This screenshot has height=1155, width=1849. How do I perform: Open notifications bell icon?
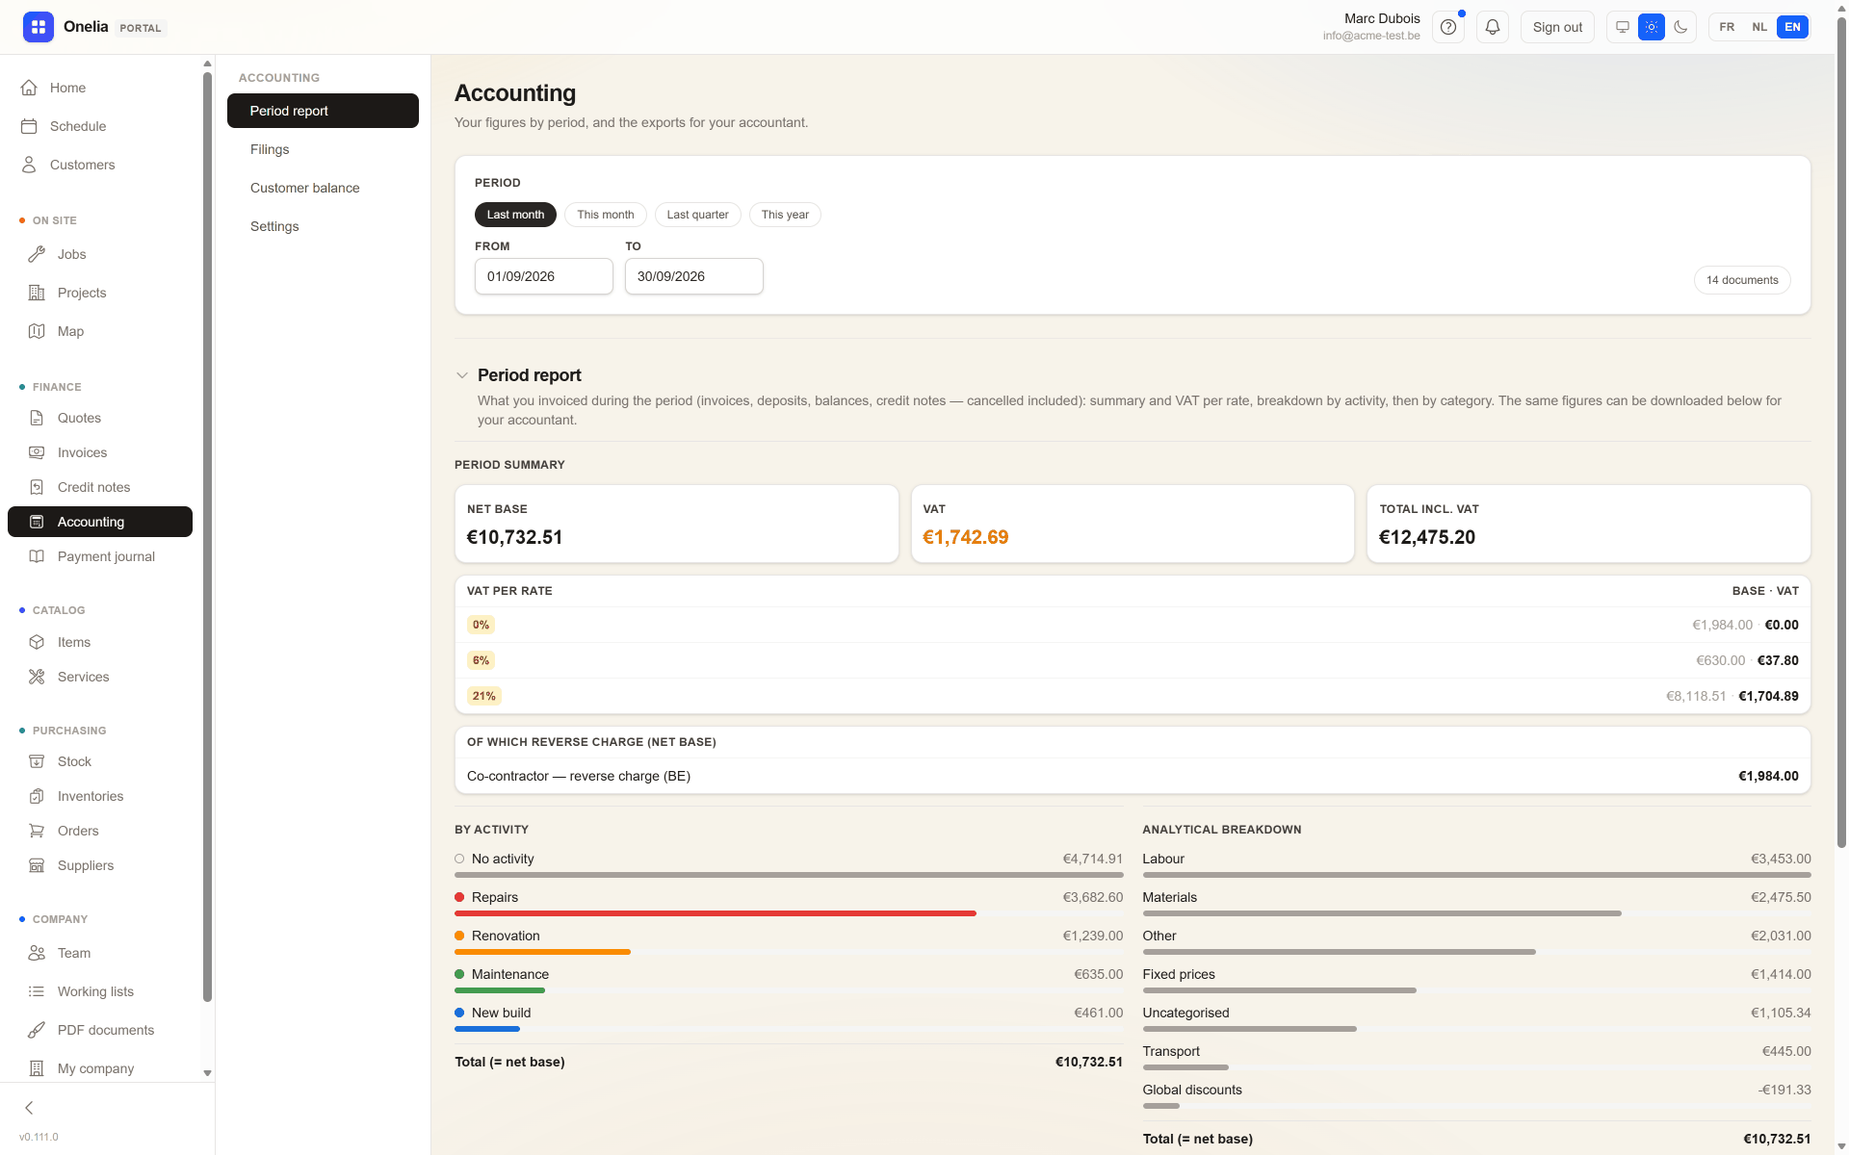(x=1493, y=27)
